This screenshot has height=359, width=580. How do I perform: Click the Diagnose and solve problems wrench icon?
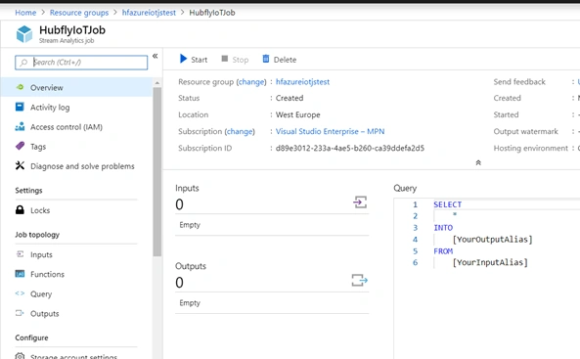click(20, 165)
